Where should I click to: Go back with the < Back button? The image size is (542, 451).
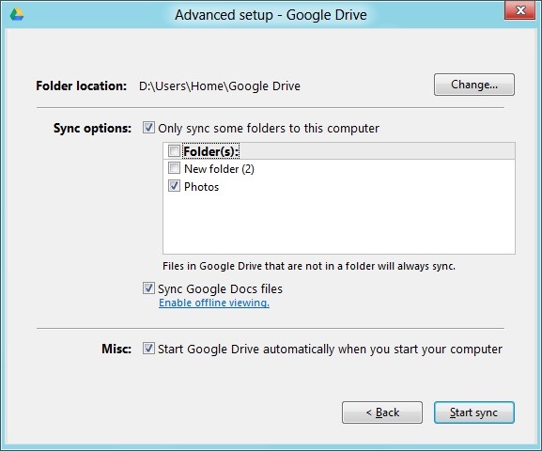click(x=382, y=412)
